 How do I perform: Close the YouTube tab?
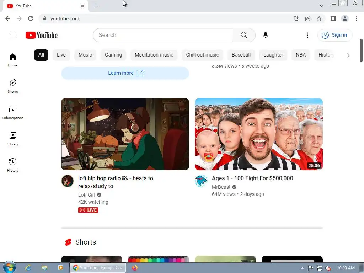pos(82,6)
